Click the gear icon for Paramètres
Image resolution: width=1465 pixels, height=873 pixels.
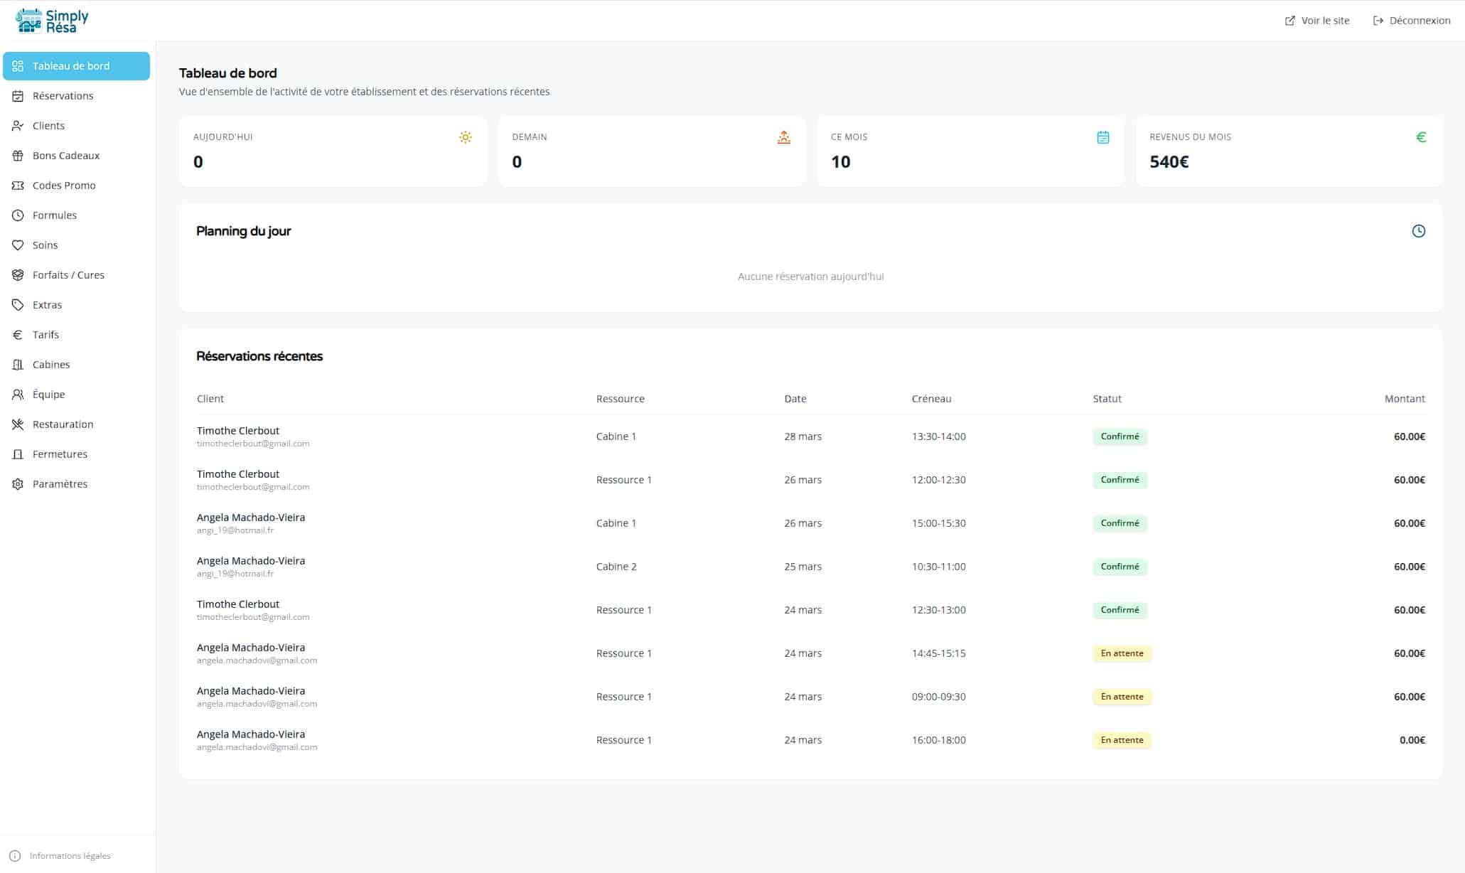(x=18, y=484)
